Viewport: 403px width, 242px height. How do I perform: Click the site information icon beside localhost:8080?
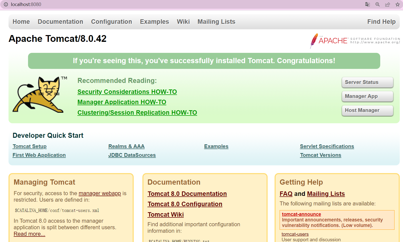tap(6, 5)
